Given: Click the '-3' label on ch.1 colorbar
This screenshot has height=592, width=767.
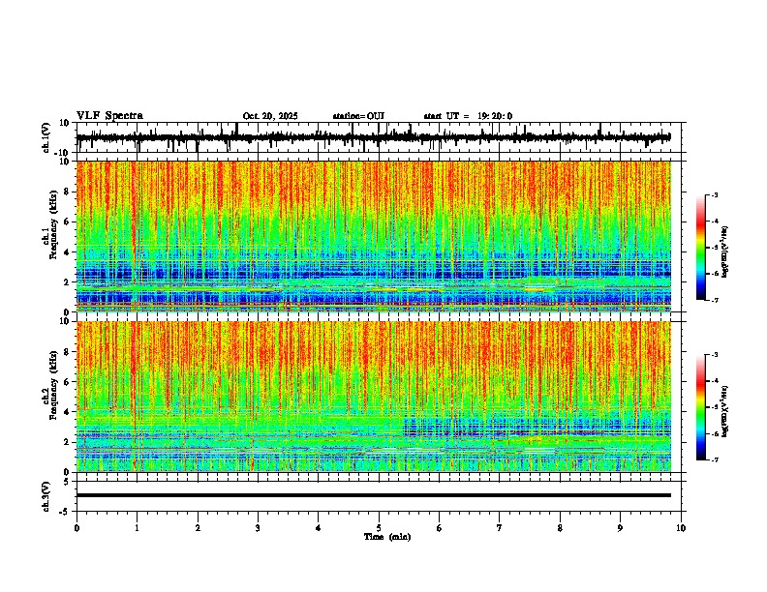Looking at the screenshot, I should click(x=715, y=194).
